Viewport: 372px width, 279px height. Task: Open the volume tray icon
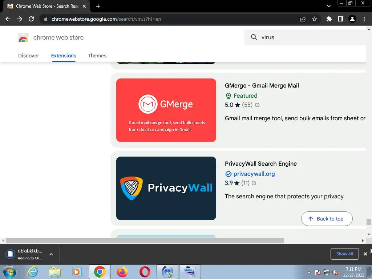point(335,272)
